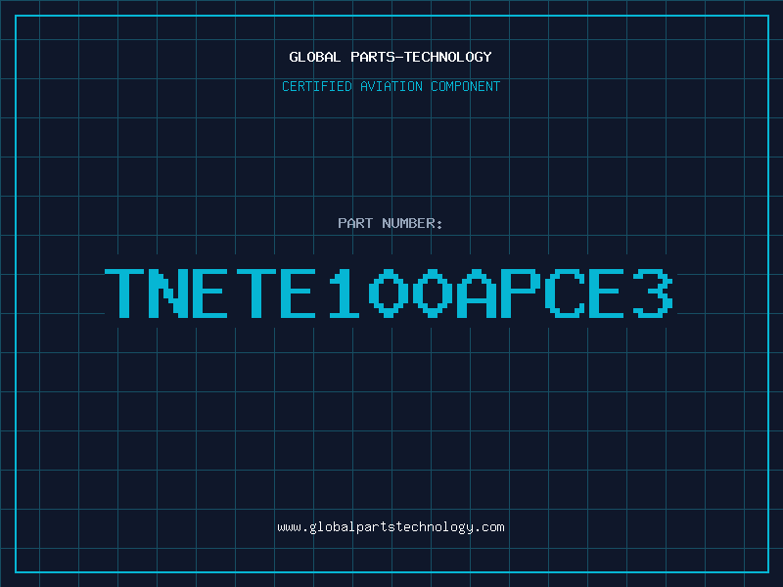Image resolution: width=783 pixels, height=587 pixels.
Task: Click the letter C in the part number
Action: [x=568, y=293]
